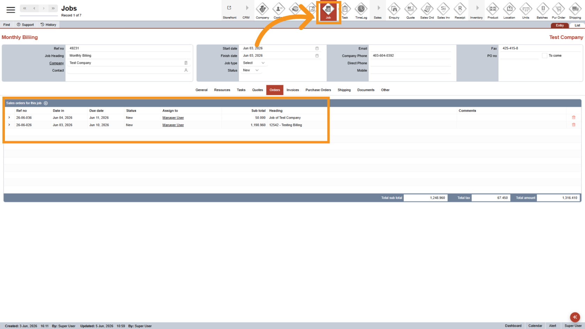Add a new sales order for this job
The height and width of the screenshot is (329, 585).
tap(46, 103)
